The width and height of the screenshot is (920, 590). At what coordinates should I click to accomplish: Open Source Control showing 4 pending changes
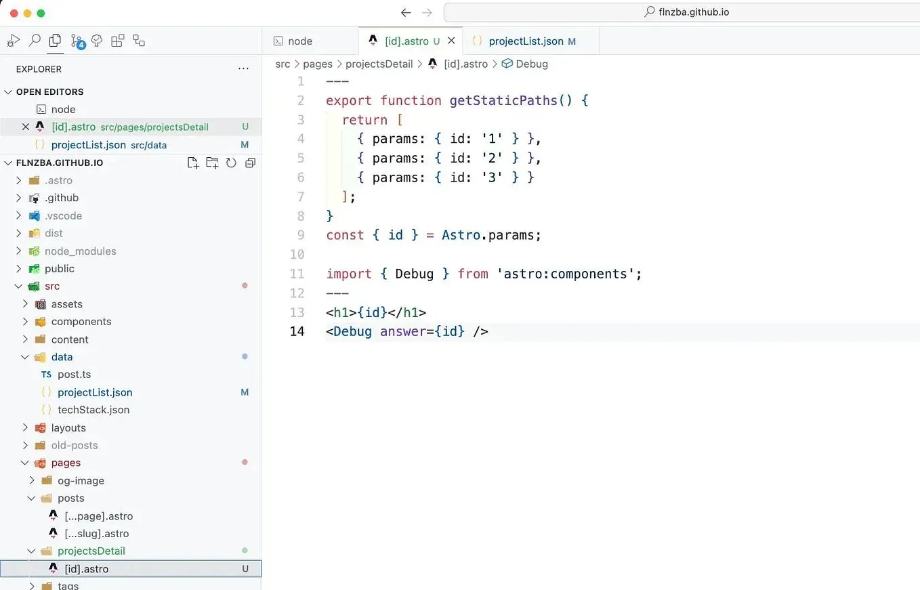(77, 41)
